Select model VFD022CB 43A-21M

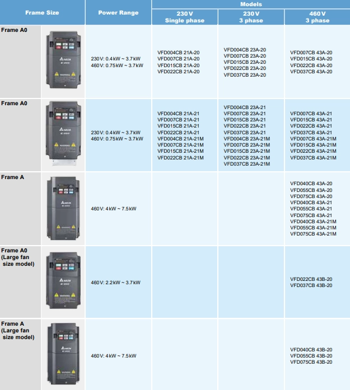[313, 151]
